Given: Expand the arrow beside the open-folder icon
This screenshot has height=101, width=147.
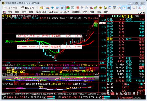Looking at the screenshot, I should coord(45,8).
